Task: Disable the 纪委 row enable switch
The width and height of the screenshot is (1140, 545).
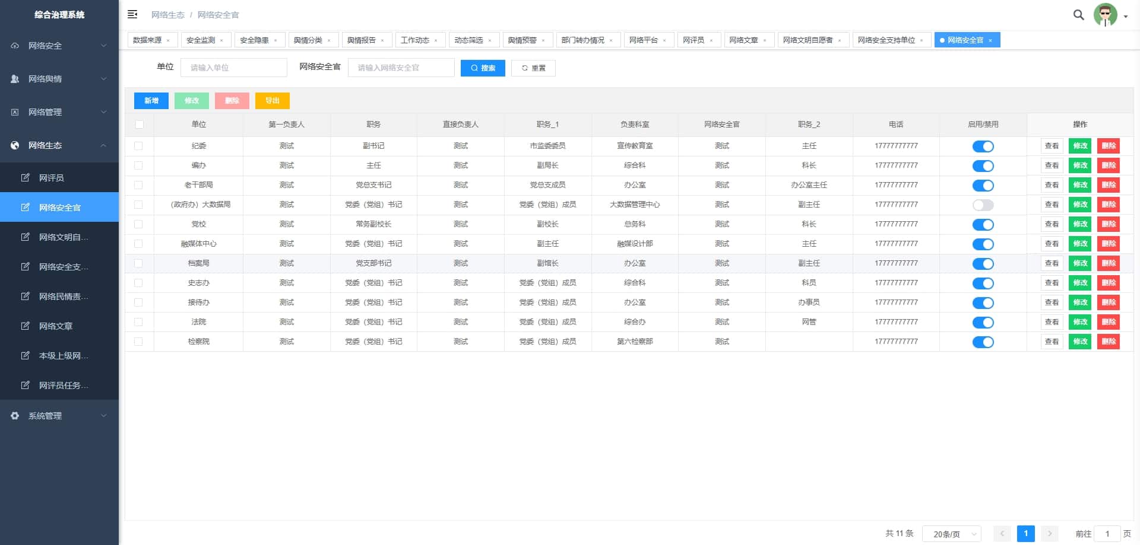Action: [x=983, y=146]
